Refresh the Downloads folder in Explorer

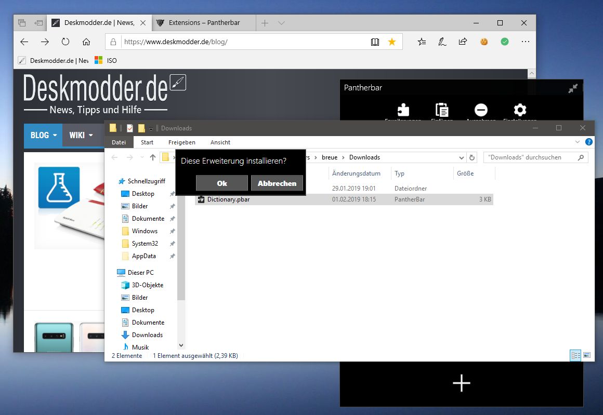(x=472, y=157)
